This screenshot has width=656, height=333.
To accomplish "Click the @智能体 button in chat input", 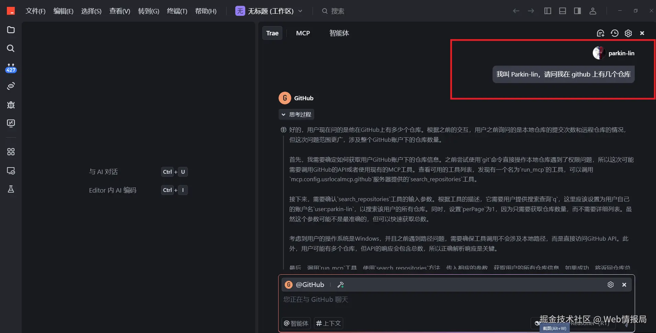I will 295,323.
